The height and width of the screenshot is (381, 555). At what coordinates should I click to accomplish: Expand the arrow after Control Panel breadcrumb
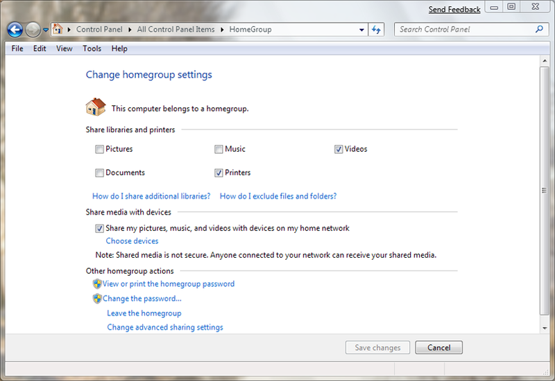(130, 29)
